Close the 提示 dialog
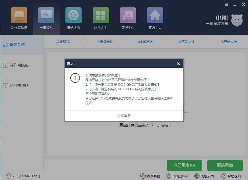 pyautogui.click(x=179, y=64)
